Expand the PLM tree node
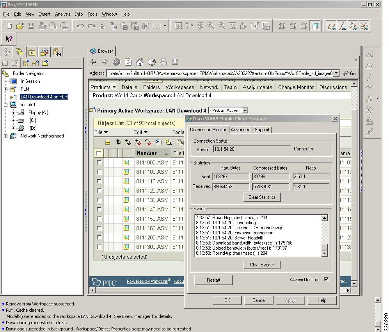 (6, 89)
